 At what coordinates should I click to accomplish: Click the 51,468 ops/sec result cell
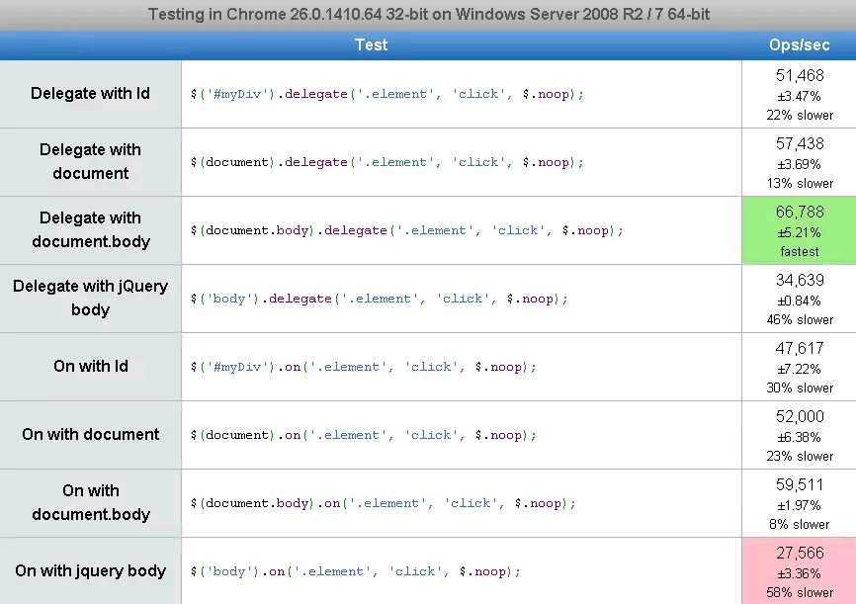click(x=799, y=94)
